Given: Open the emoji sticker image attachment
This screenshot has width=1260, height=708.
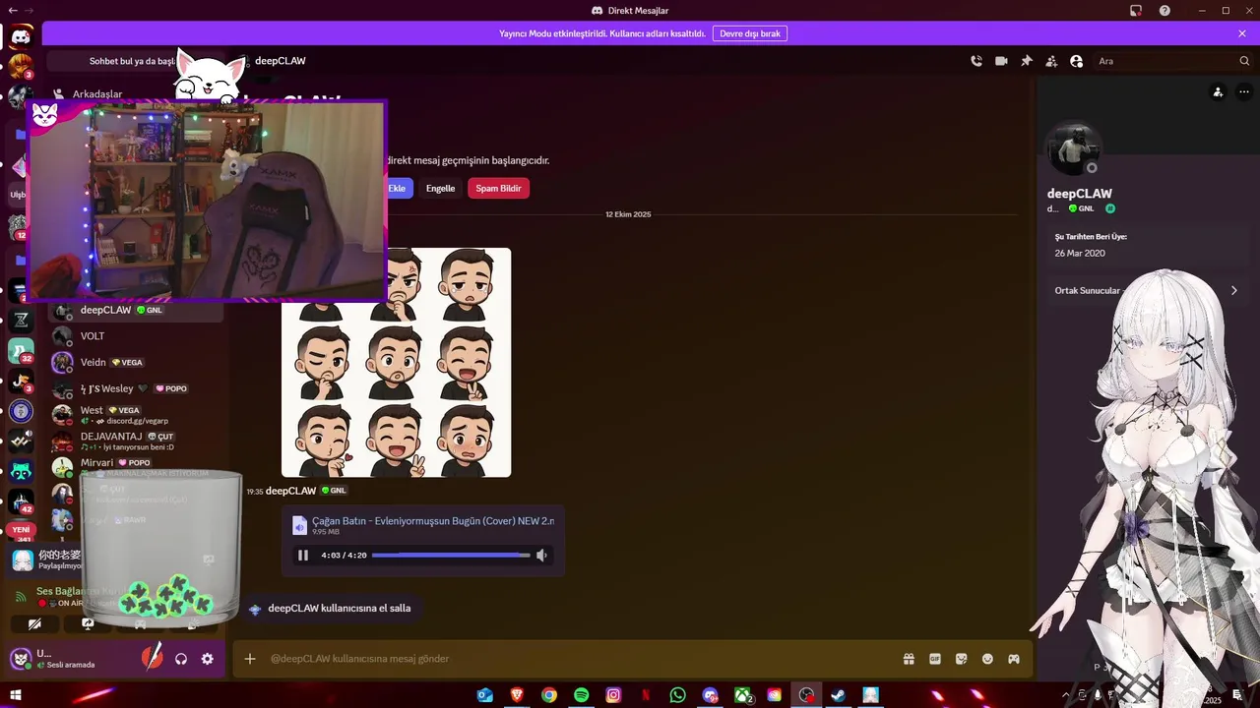Looking at the screenshot, I should [396, 363].
